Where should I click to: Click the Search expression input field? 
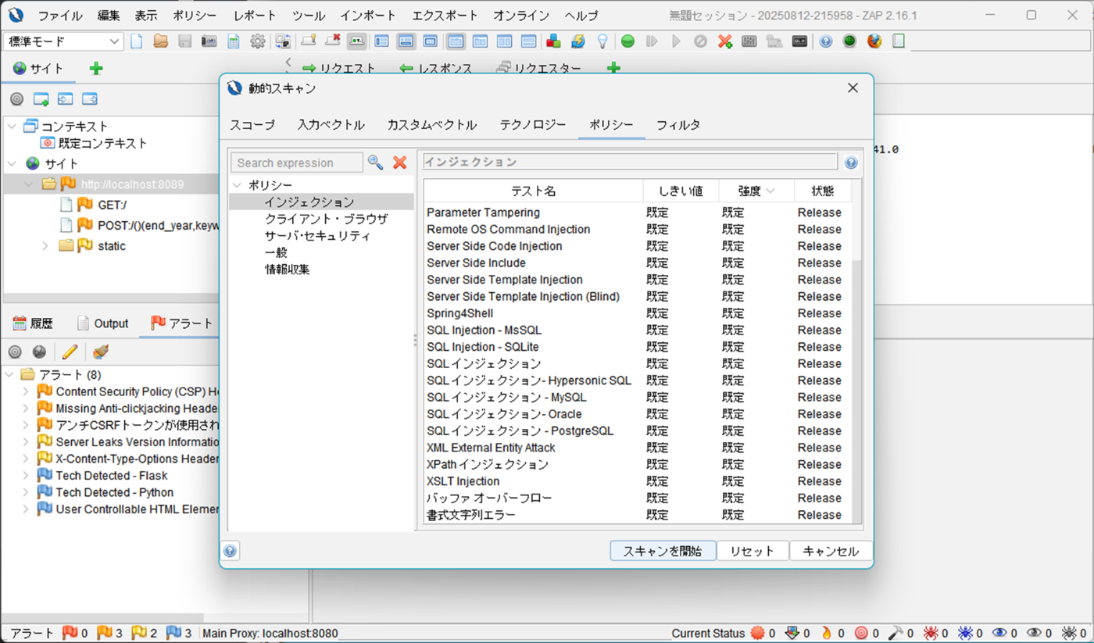pos(297,163)
